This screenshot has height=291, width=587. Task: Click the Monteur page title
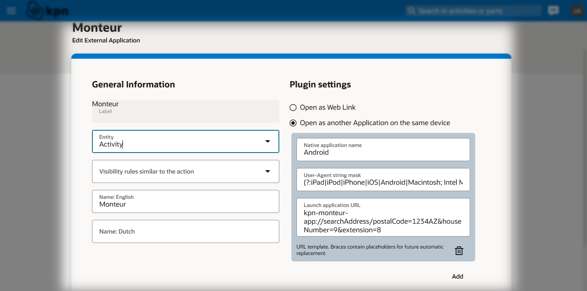(x=97, y=27)
